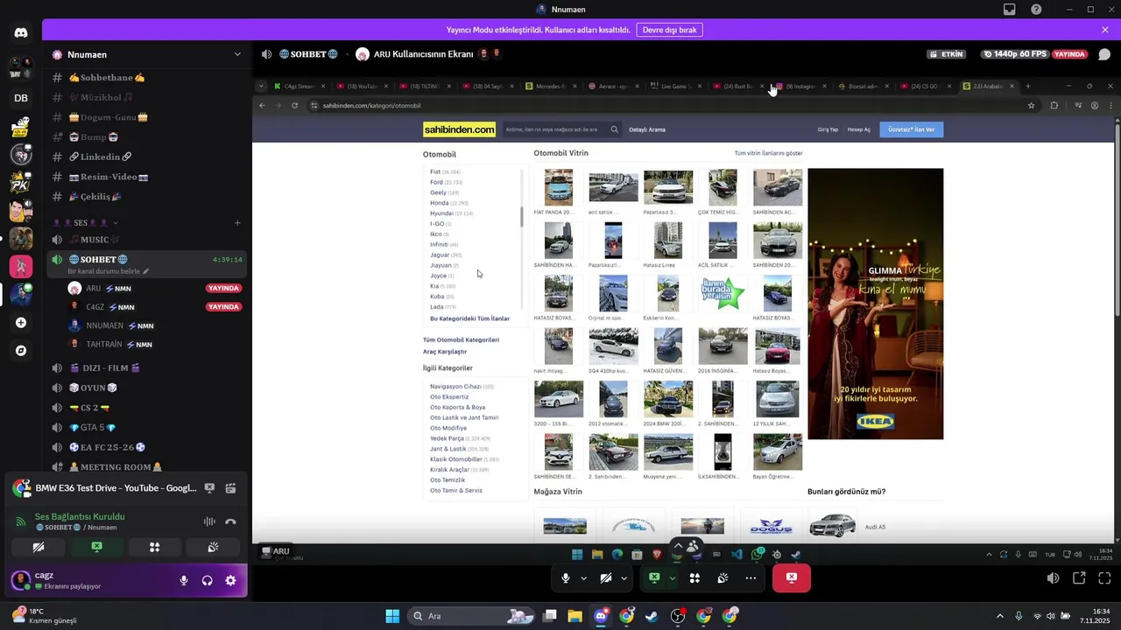Expand the Nnumaen server dropdown
The width and height of the screenshot is (1121, 630).
[x=237, y=54]
